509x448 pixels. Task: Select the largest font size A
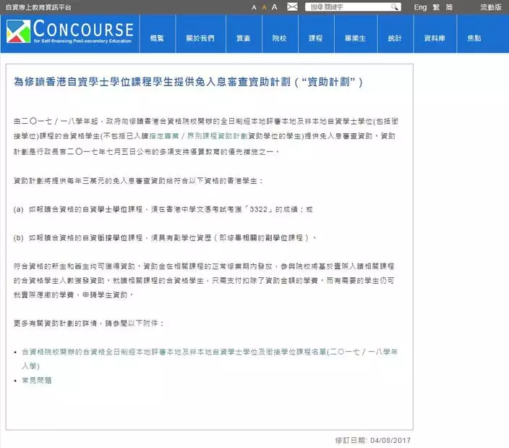[x=275, y=7]
